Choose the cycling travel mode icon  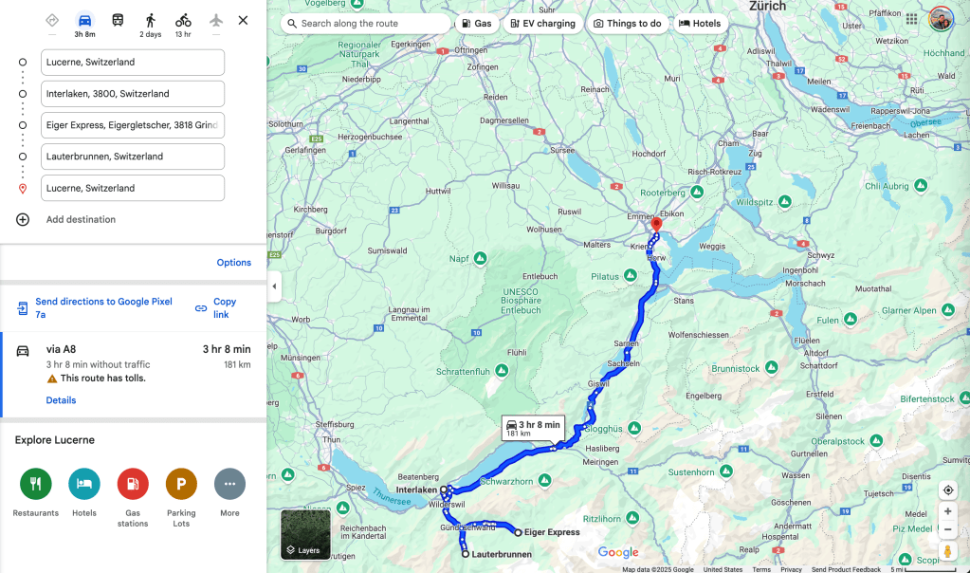click(183, 21)
